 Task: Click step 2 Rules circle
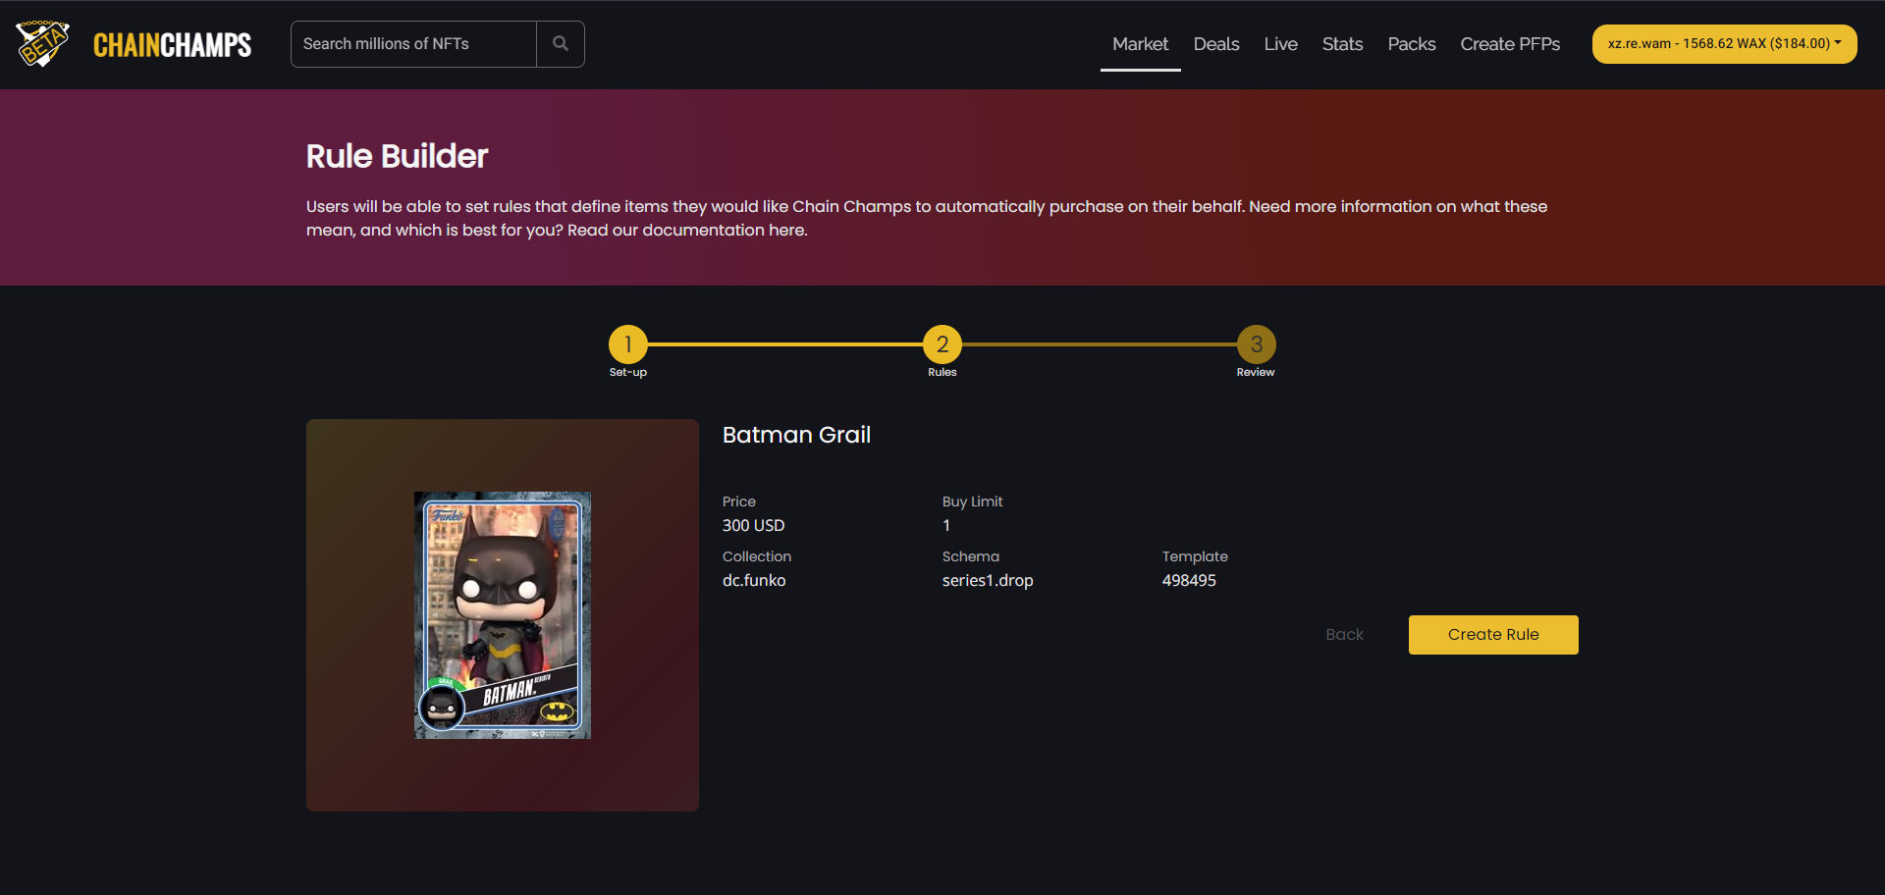pyautogui.click(x=942, y=344)
